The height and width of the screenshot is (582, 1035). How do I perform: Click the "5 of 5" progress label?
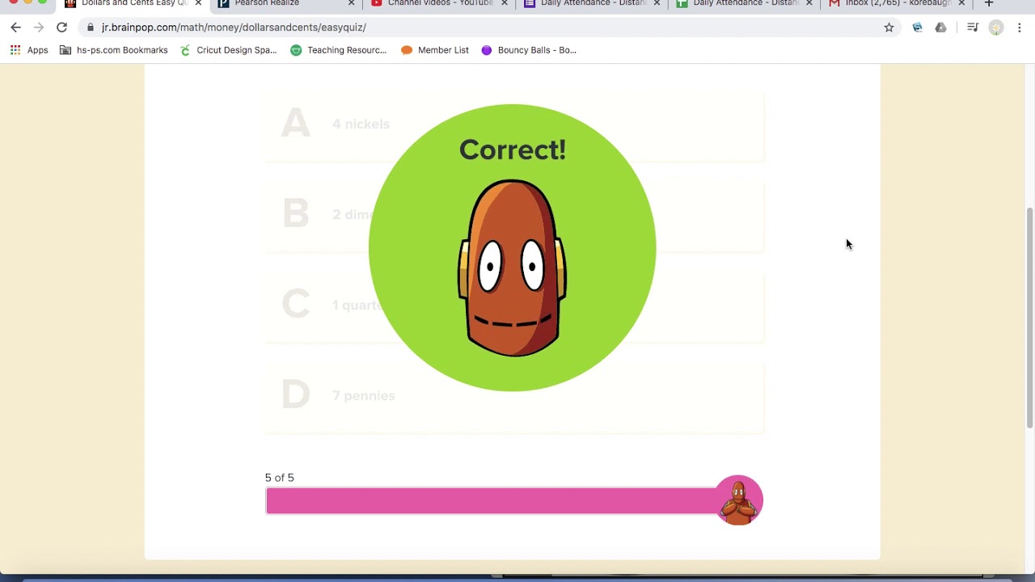280,478
